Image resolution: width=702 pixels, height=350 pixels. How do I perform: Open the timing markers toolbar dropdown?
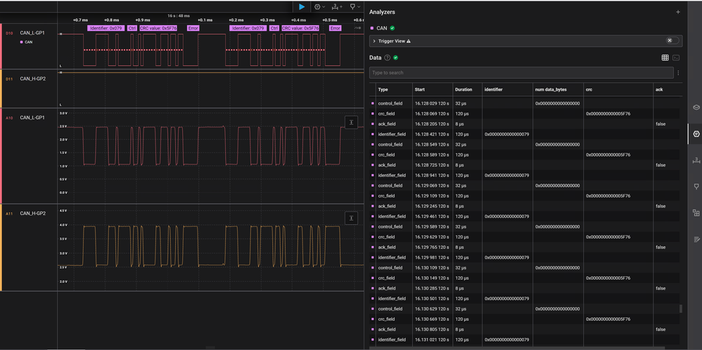click(356, 6)
